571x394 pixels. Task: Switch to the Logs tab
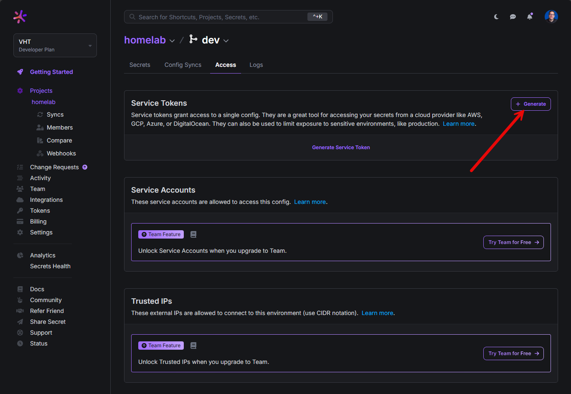(256, 65)
